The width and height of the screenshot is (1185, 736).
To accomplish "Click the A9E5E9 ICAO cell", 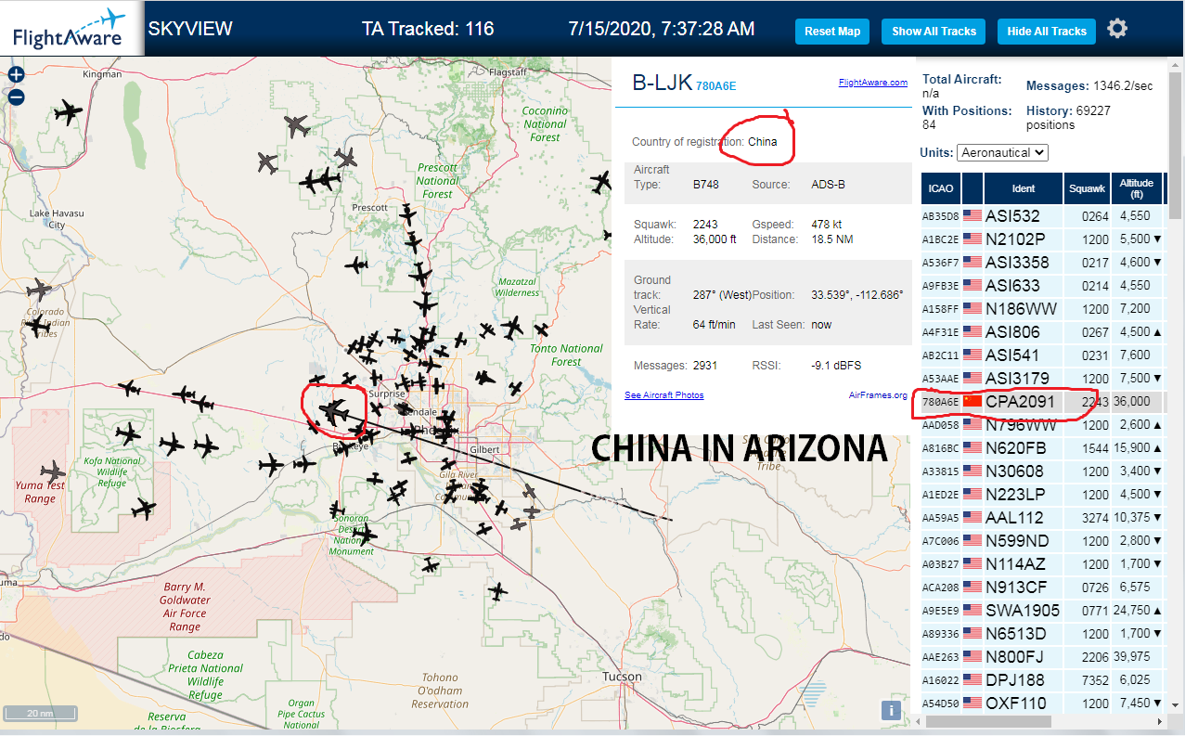I will click(940, 611).
